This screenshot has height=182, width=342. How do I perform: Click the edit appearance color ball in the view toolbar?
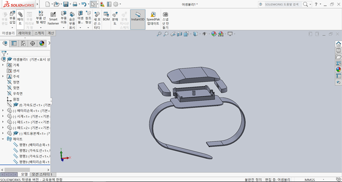coord(214,34)
